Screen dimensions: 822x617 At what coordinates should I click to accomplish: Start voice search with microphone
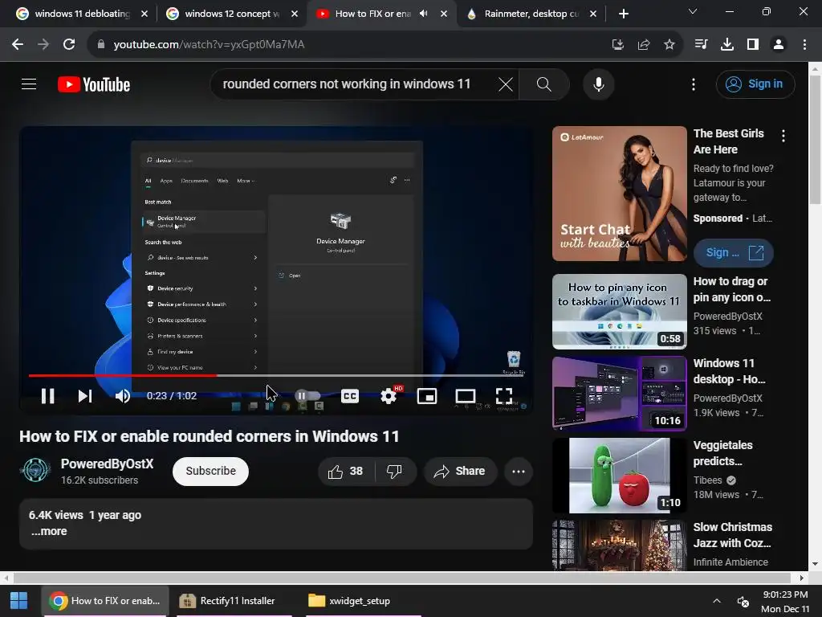click(x=599, y=84)
